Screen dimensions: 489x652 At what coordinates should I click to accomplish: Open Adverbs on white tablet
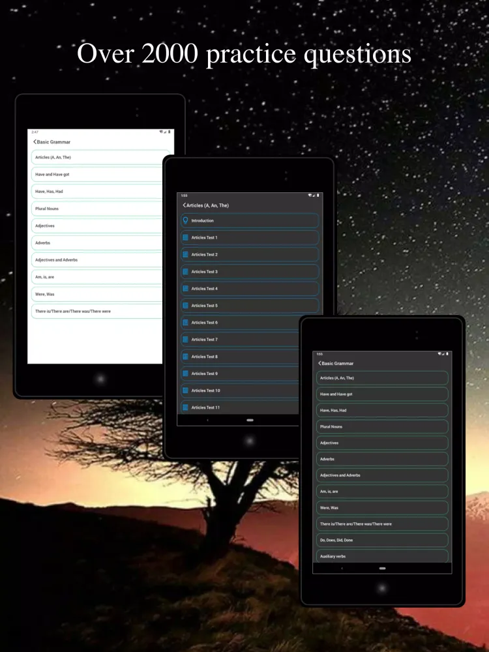click(97, 243)
